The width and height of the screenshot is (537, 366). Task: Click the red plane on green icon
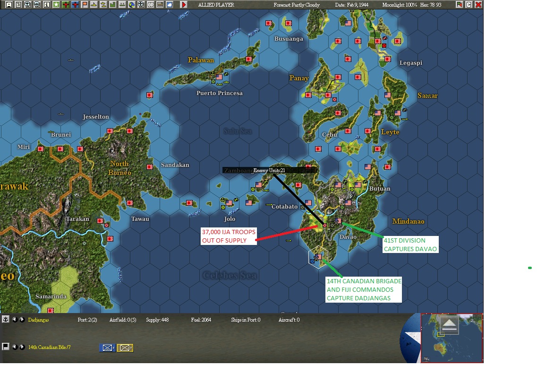[x=65, y=5]
